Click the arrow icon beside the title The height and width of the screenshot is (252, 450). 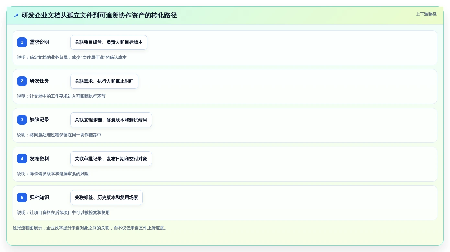click(x=16, y=16)
